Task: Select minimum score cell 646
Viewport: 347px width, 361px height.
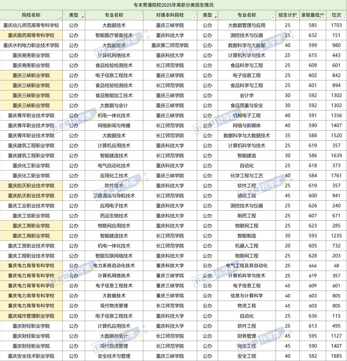Action: pyautogui.click(x=313, y=265)
